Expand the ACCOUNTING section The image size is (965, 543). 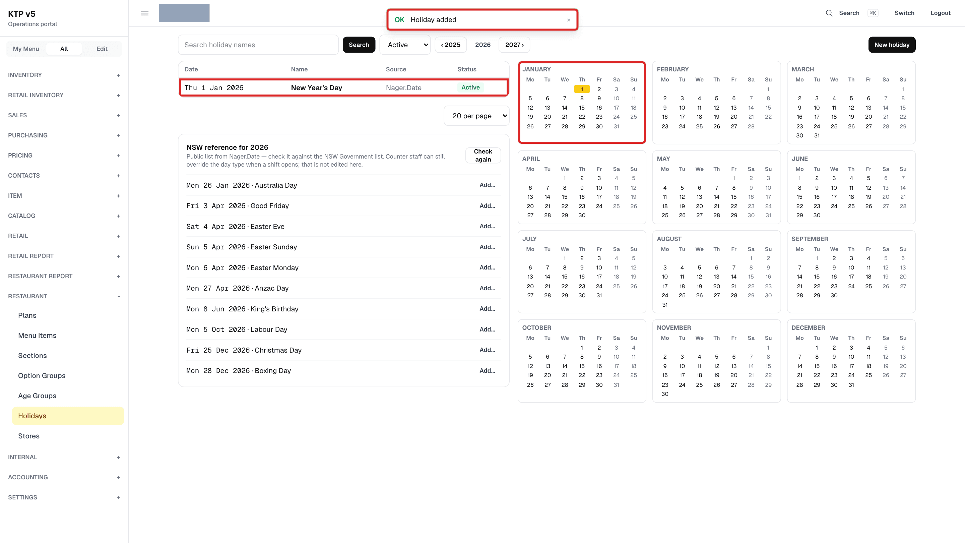[x=64, y=477]
